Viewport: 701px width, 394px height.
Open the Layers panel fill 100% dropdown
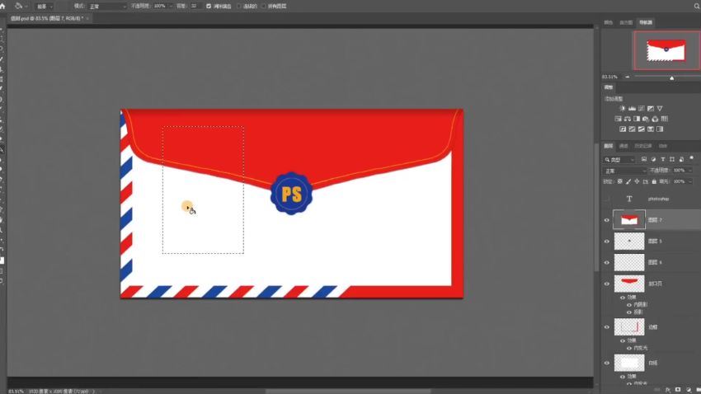coord(689,181)
